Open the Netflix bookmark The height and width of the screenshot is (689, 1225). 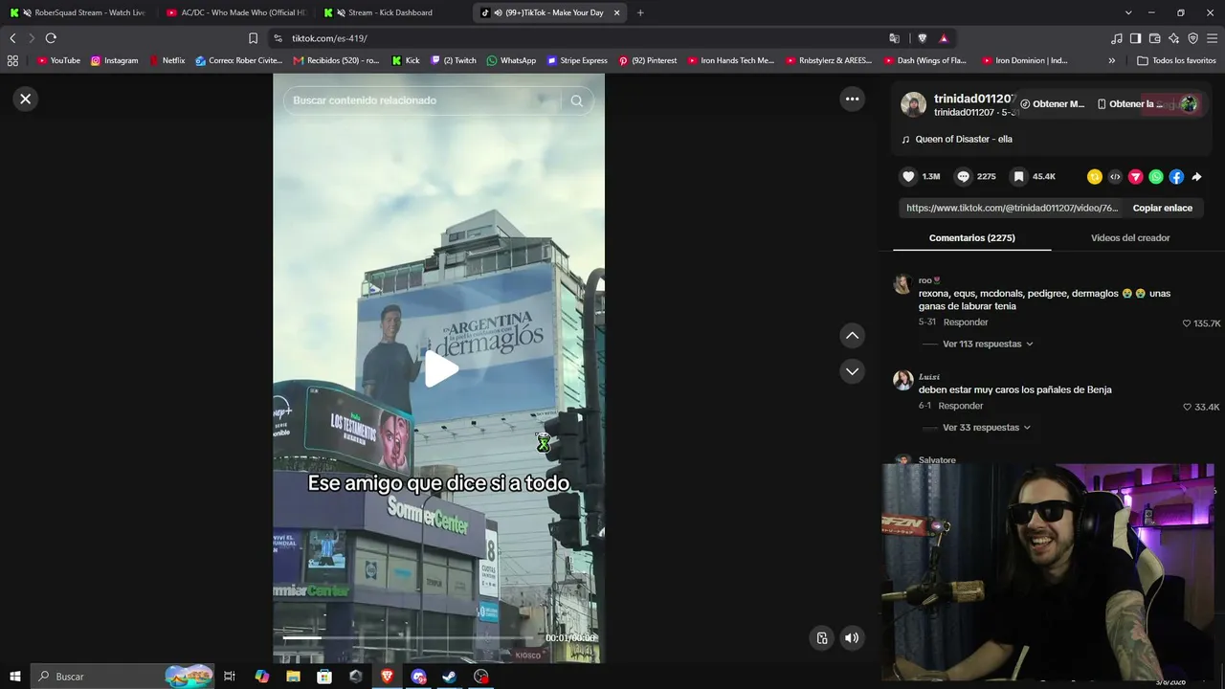point(167,60)
